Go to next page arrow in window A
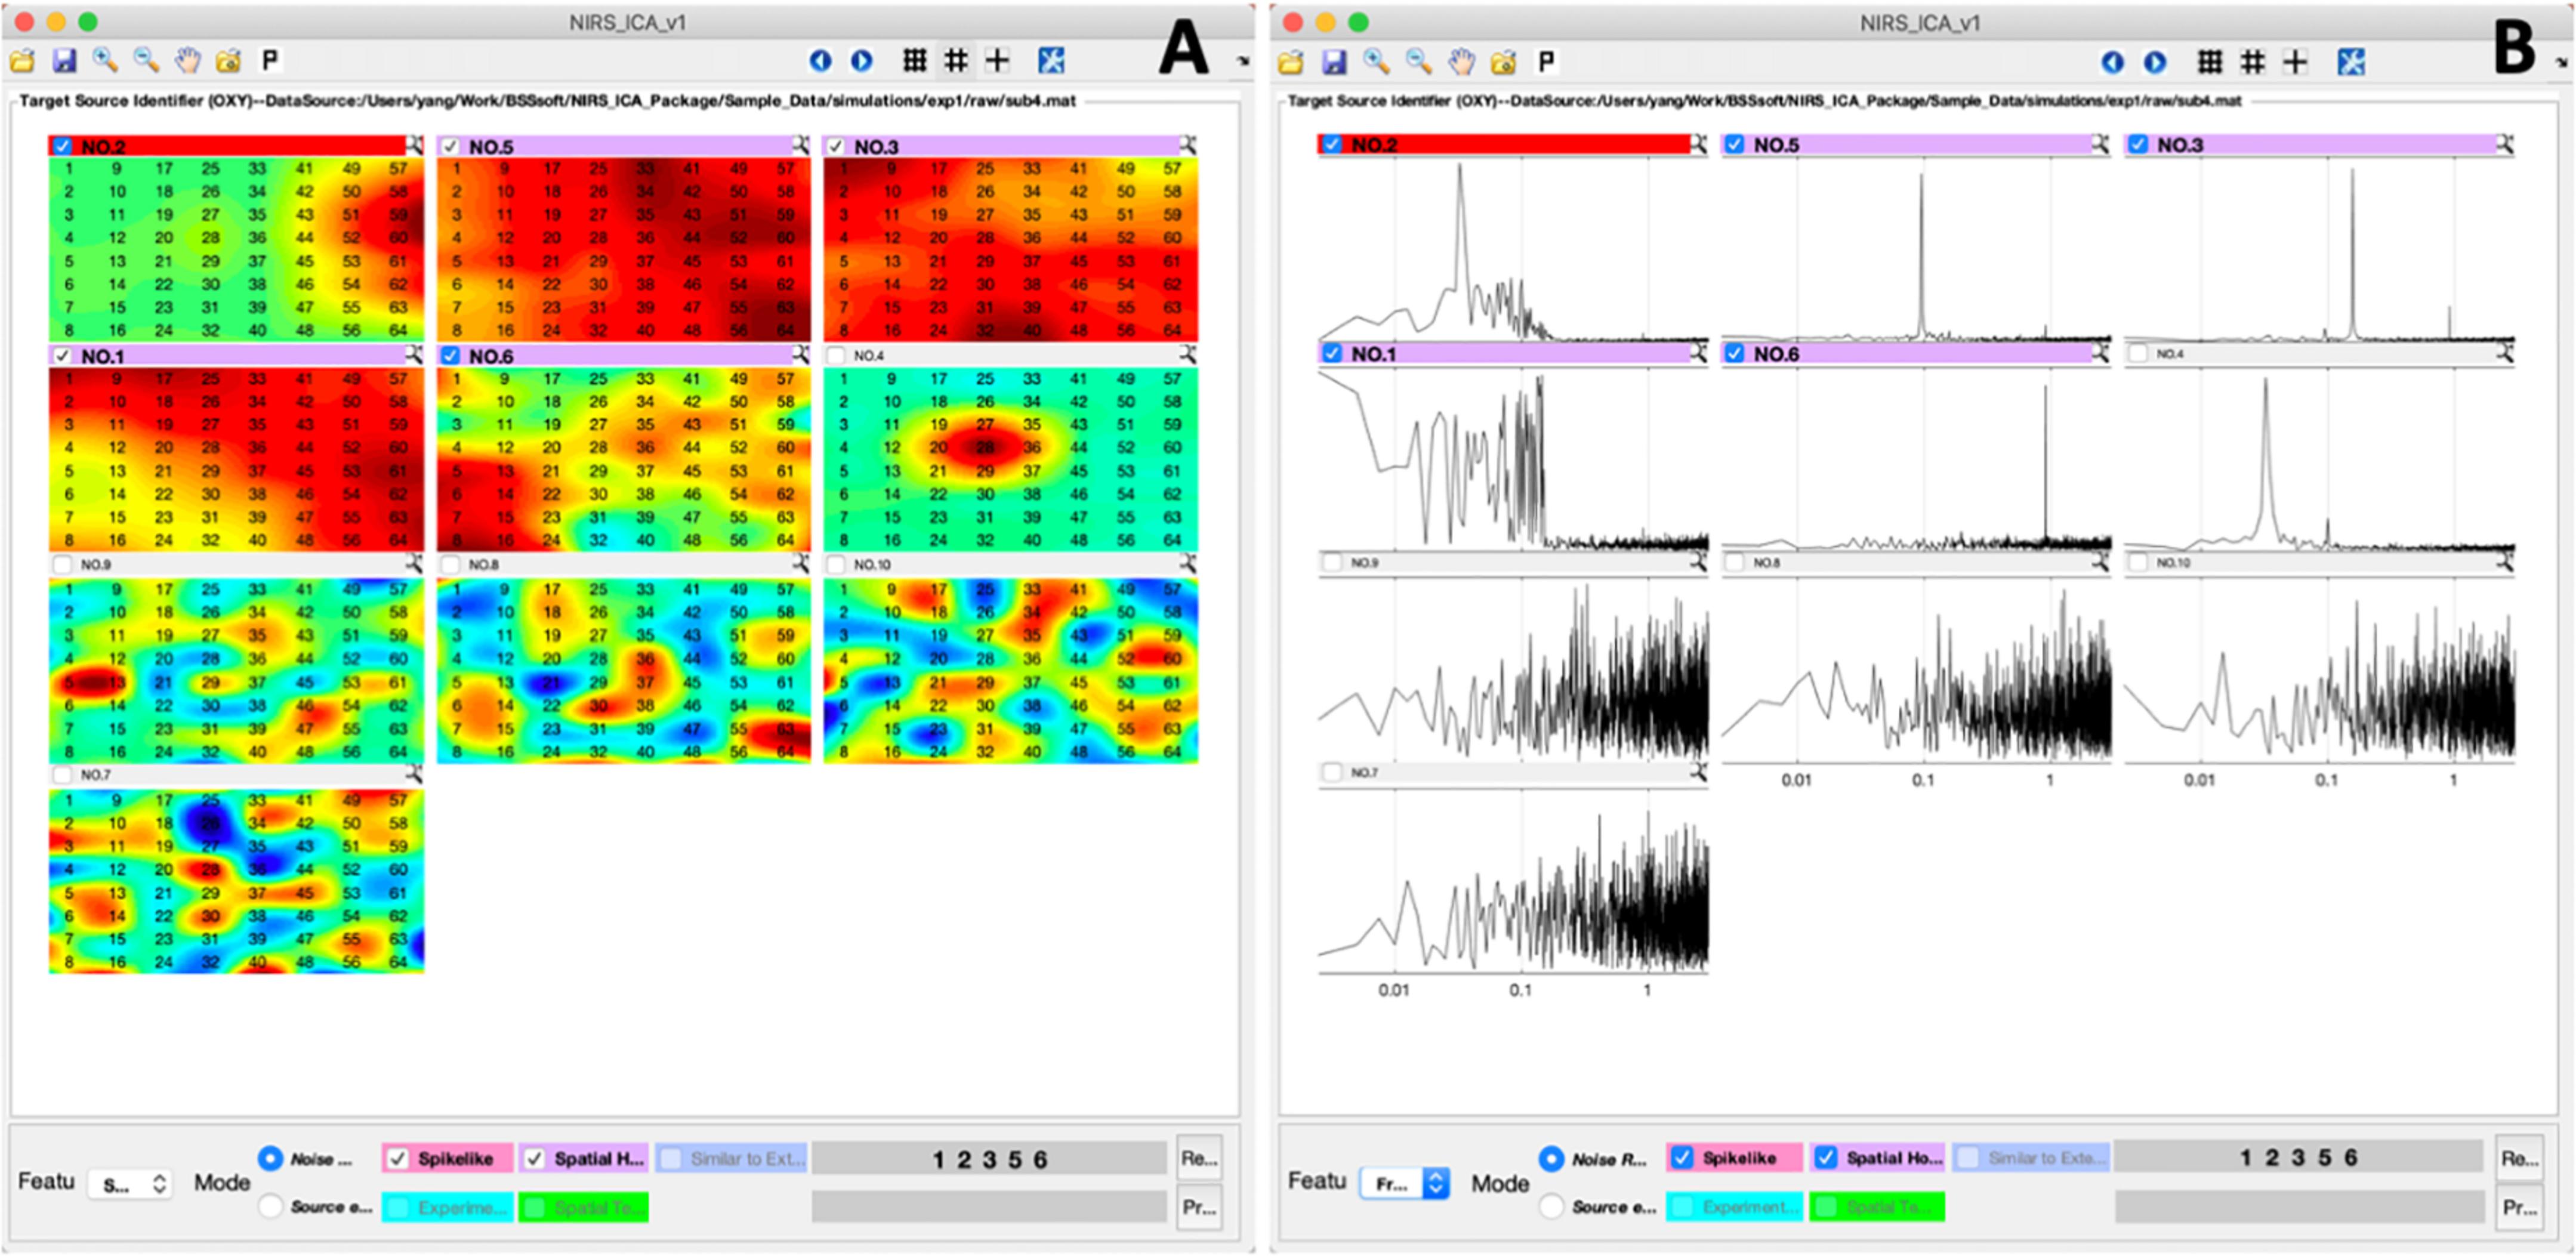 861,61
